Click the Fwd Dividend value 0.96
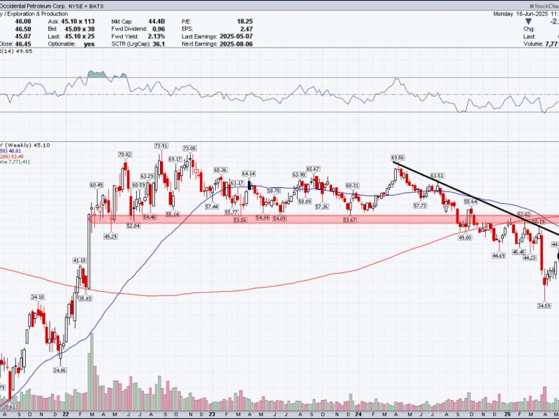559x419 pixels. point(159,29)
